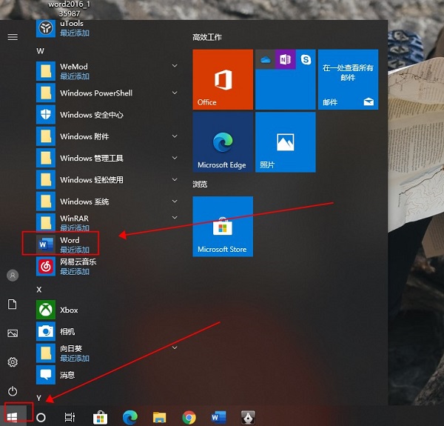This screenshot has height=426, width=444.
Task: Open Skype in the tile folder
Action: (x=306, y=59)
